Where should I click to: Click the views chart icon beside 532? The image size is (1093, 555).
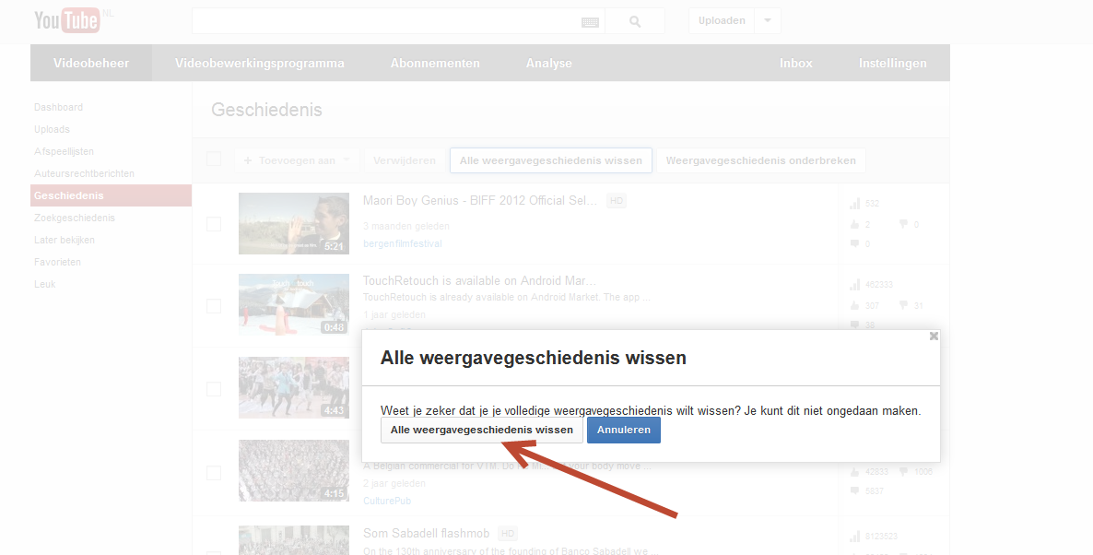[854, 204]
